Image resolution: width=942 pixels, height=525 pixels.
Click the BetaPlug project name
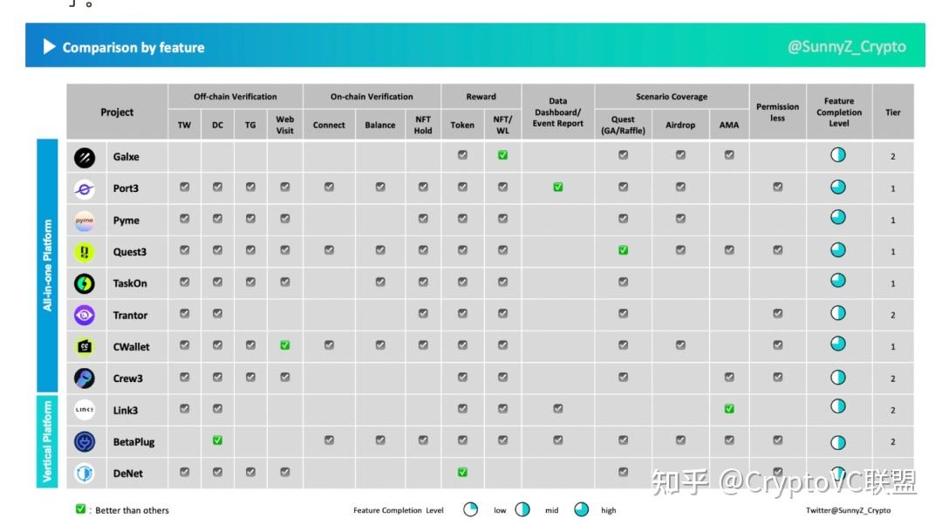(134, 442)
